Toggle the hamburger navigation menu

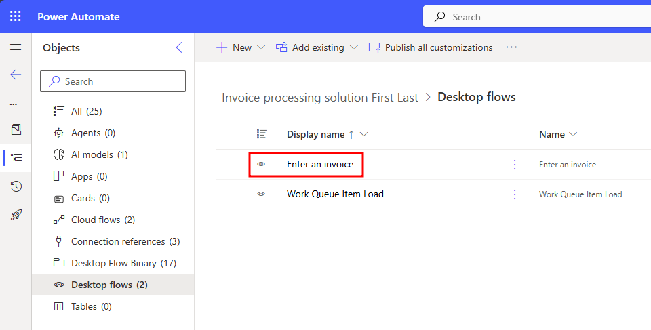(x=16, y=47)
